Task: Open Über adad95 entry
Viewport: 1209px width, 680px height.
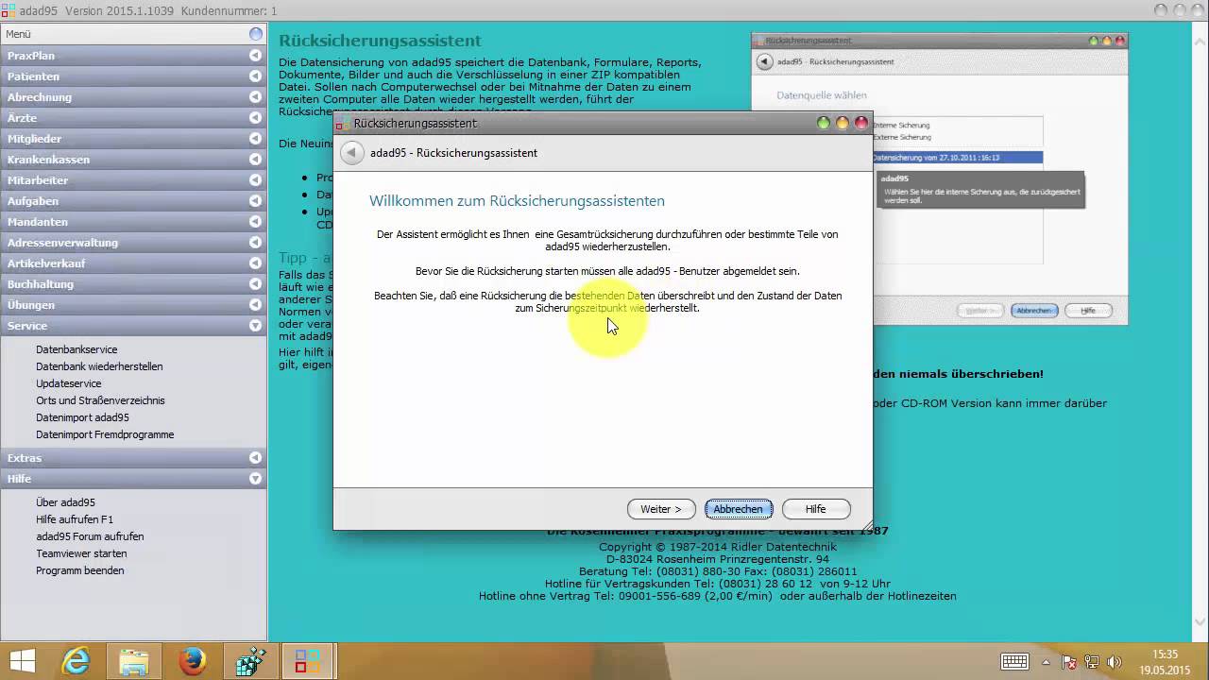Action: tap(65, 502)
